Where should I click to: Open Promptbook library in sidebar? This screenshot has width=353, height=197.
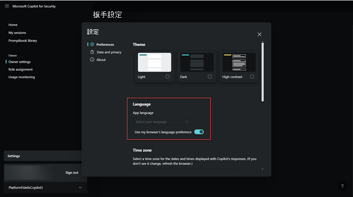pos(23,41)
